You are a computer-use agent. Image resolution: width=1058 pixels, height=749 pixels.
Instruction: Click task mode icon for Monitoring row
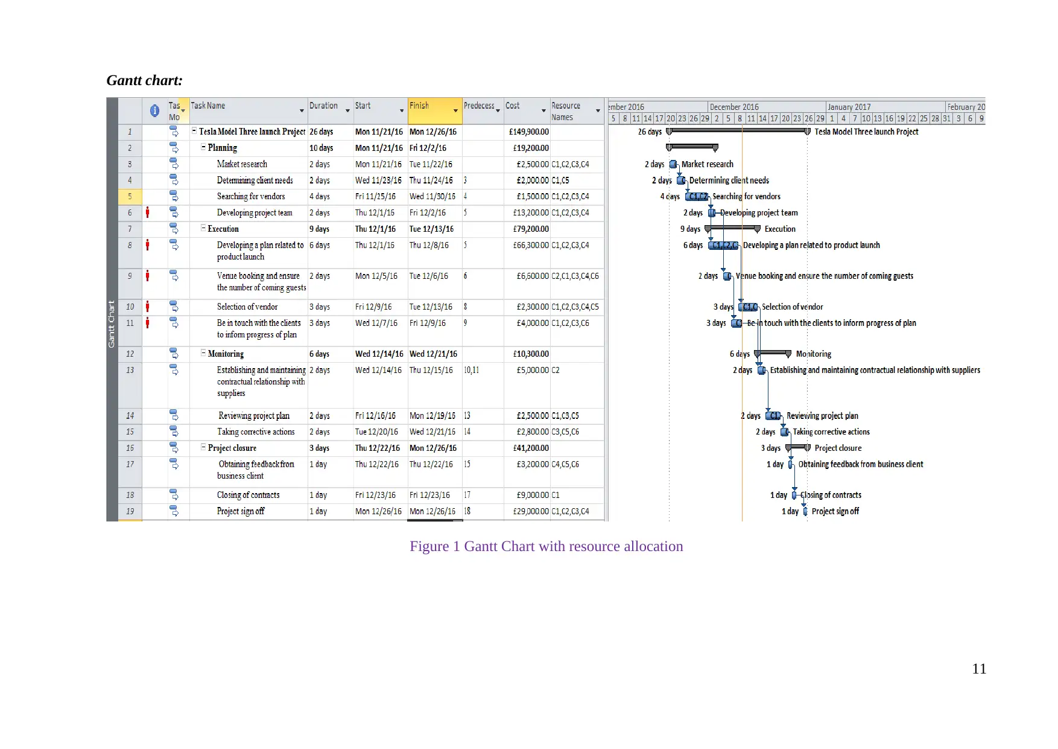coord(174,354)
